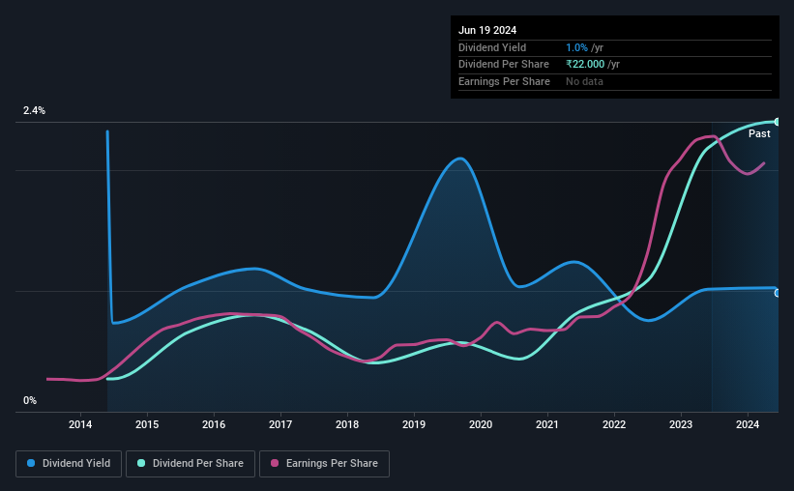The image size is (794, 491).
Task: Select the 2014 x-axis label
Action: click(x=80, y=424)
